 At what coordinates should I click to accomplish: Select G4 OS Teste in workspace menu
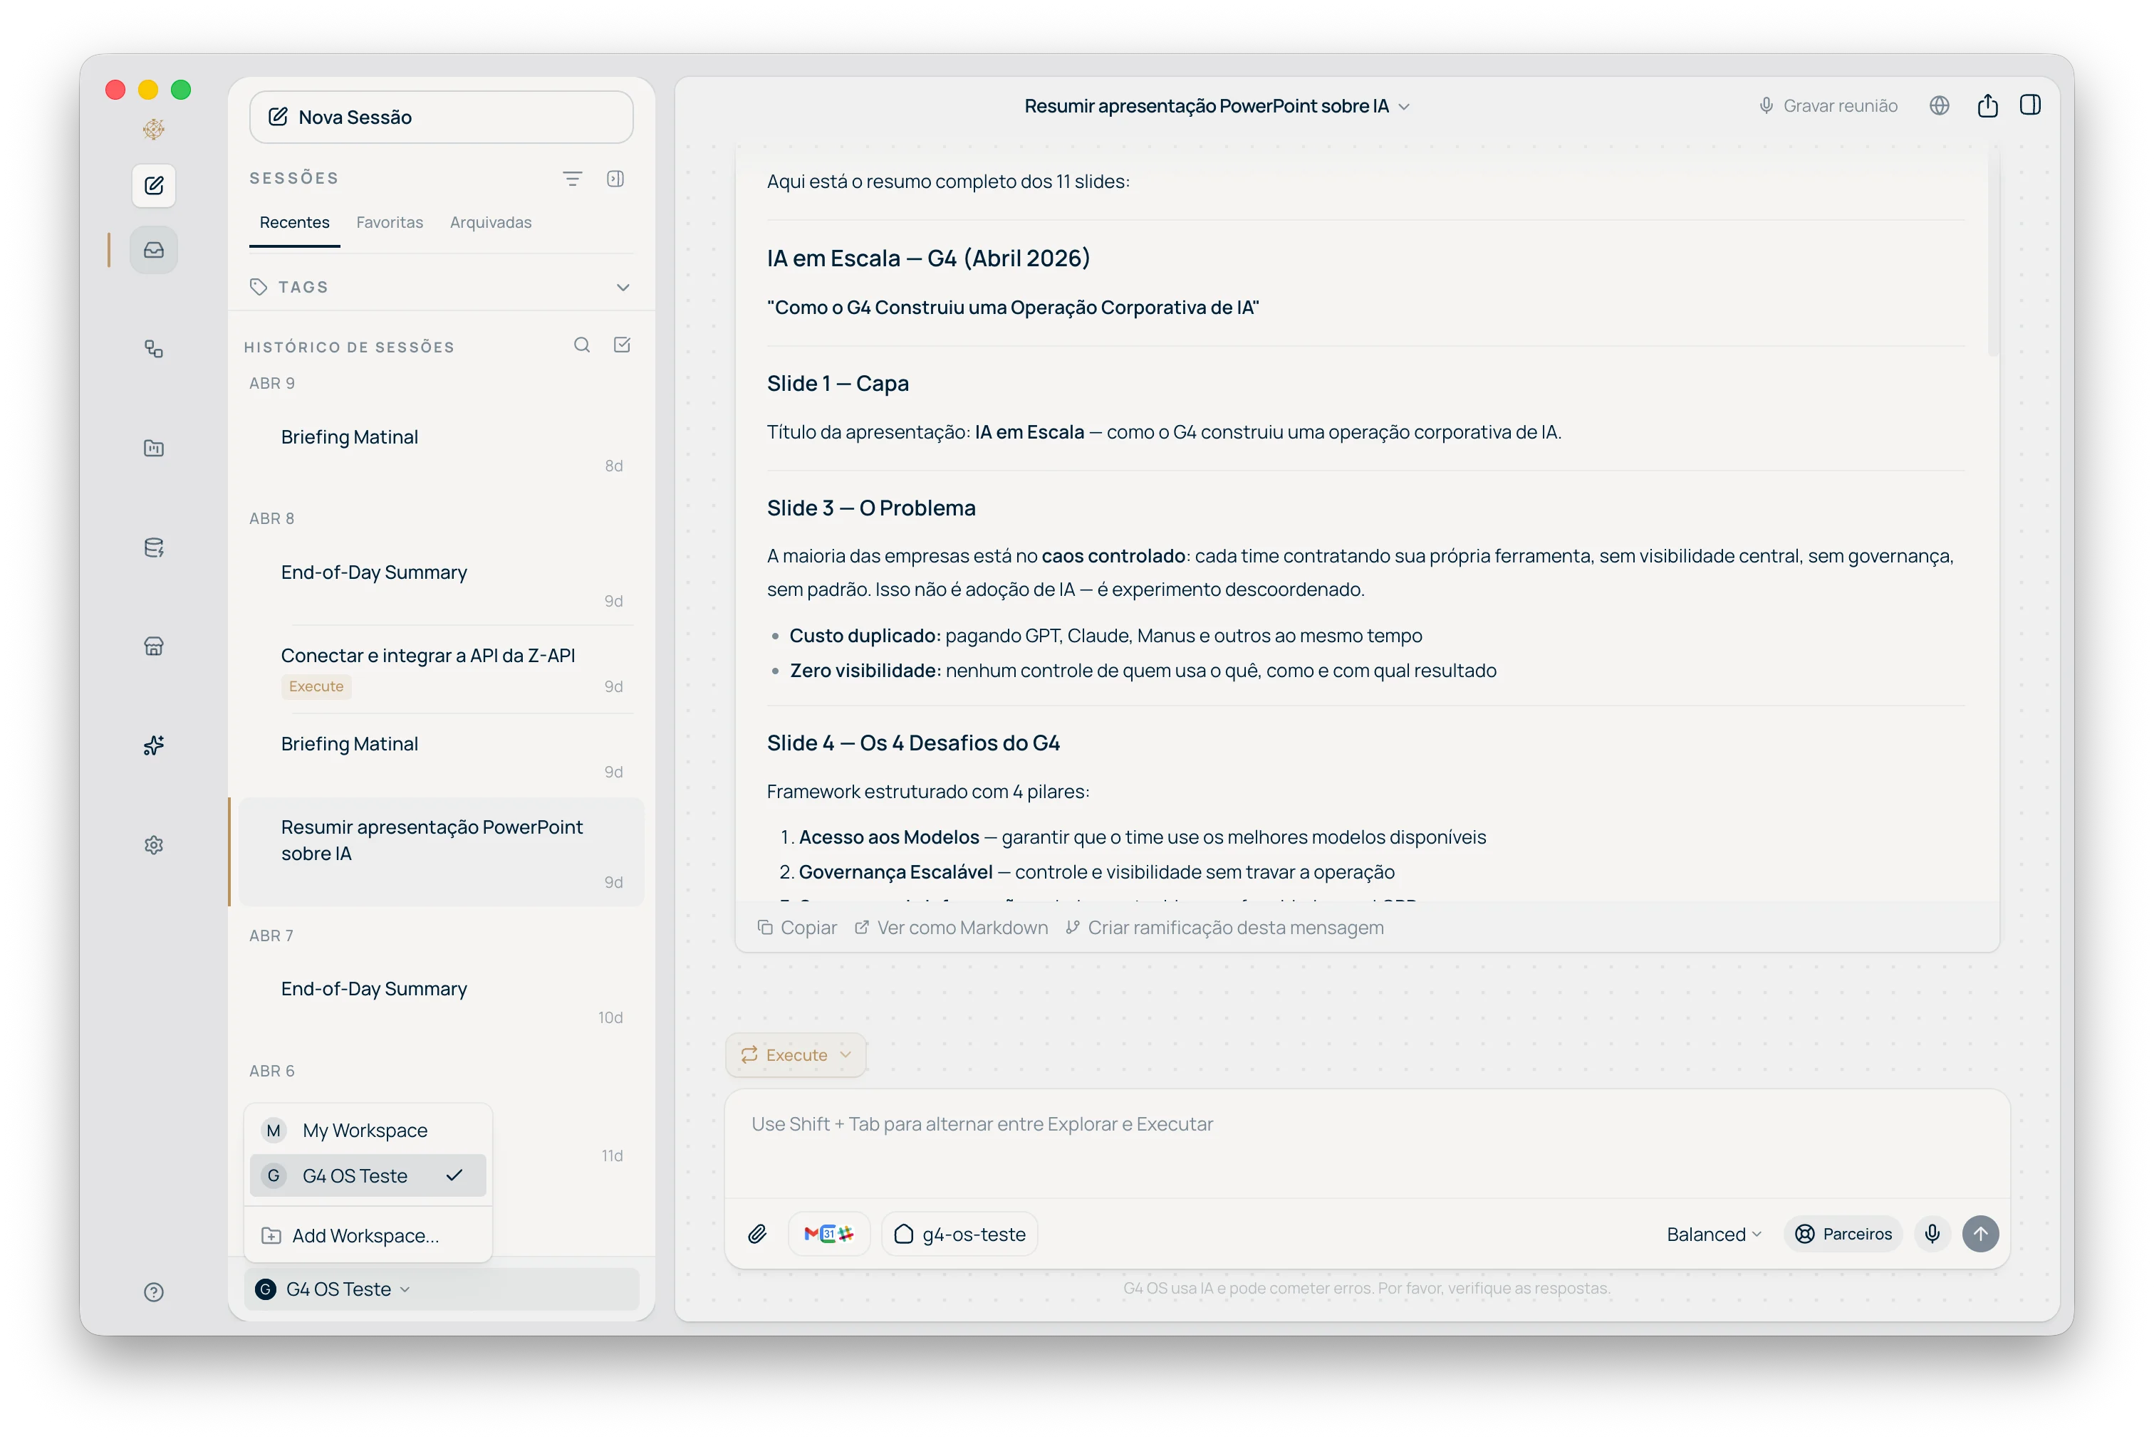[368, 1175]
